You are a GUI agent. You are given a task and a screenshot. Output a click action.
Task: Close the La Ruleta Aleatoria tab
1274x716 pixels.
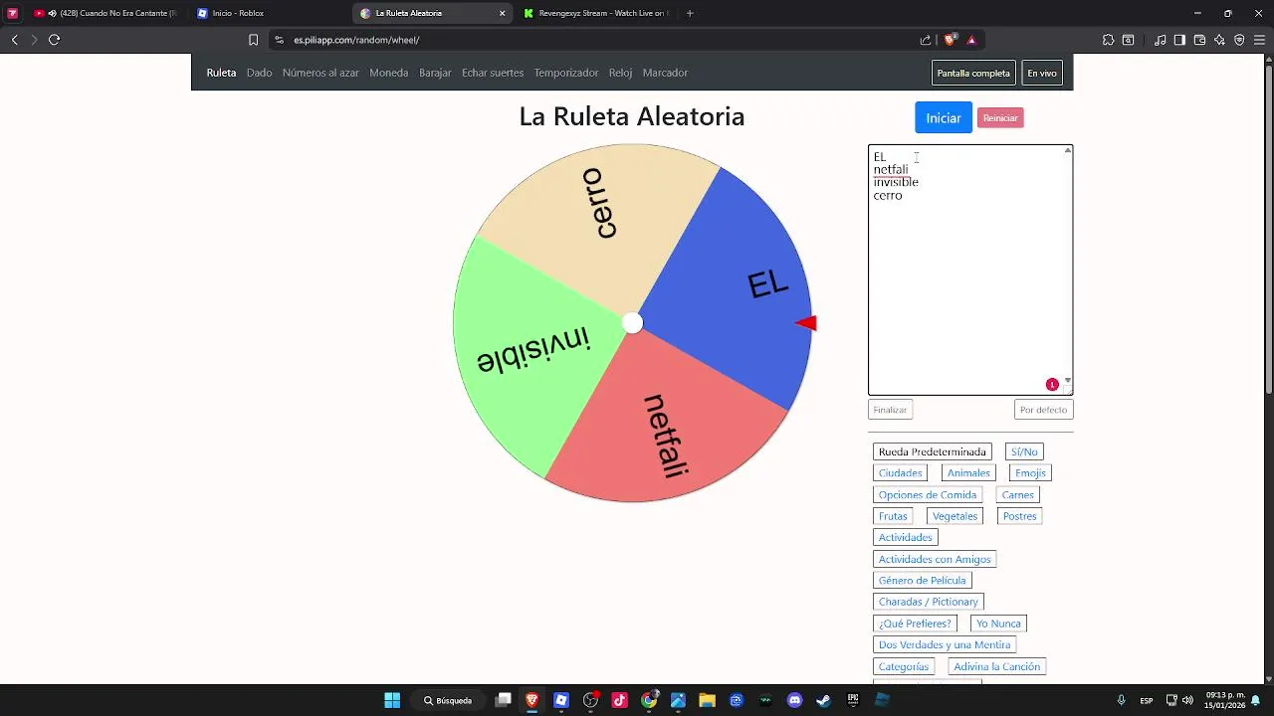(502, 13)
